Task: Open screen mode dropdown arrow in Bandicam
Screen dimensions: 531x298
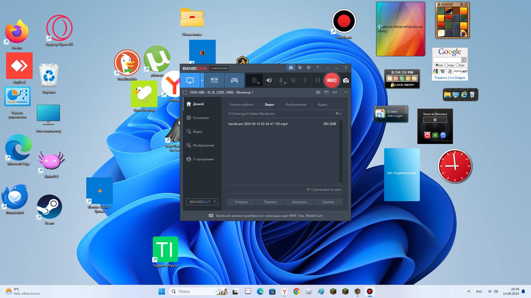Action: (x=202, y=80)
